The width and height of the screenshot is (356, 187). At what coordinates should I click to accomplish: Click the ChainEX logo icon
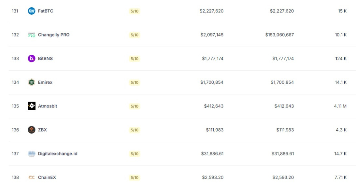[x=32, y=177]
